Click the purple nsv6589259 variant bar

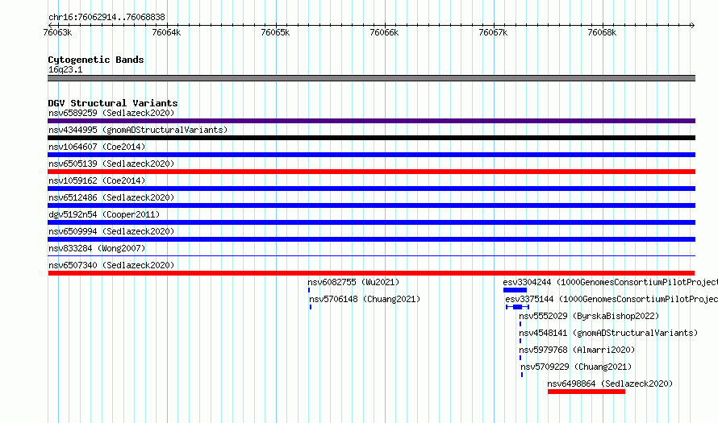pyautogui.click(x=371, y=121)
